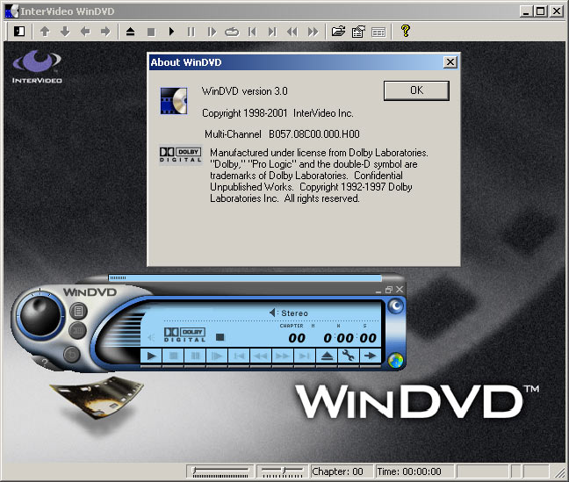Click the Dolby Digital logo on player display
569x482 pixels.
coord(184,335)
